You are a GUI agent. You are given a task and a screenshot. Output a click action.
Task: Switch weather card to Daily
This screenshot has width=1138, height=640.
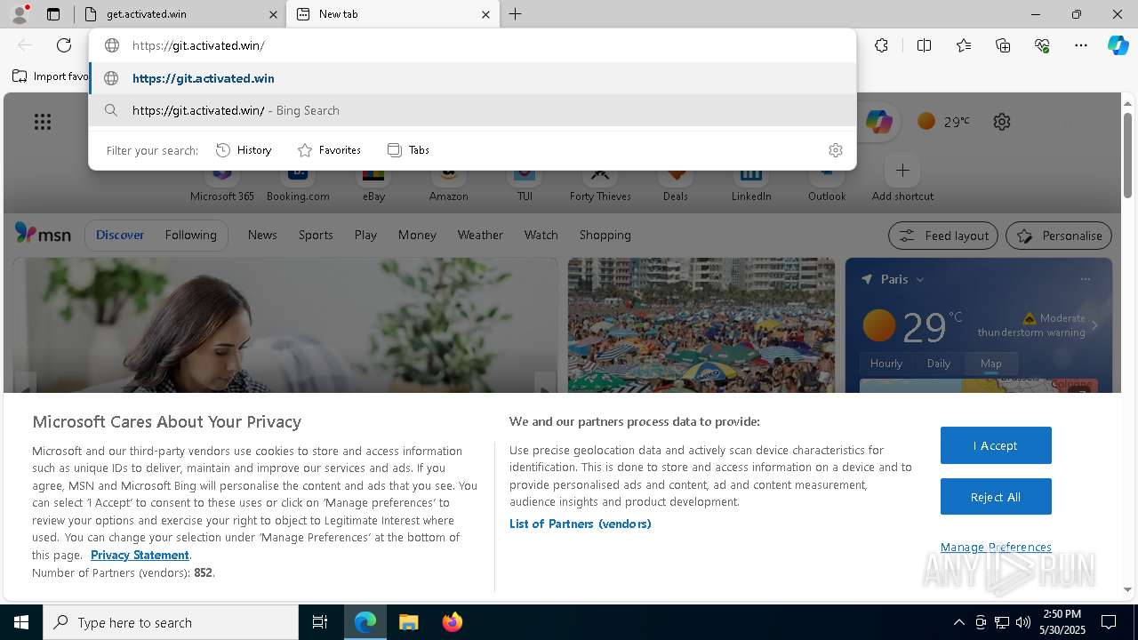(x=939, y=363)
